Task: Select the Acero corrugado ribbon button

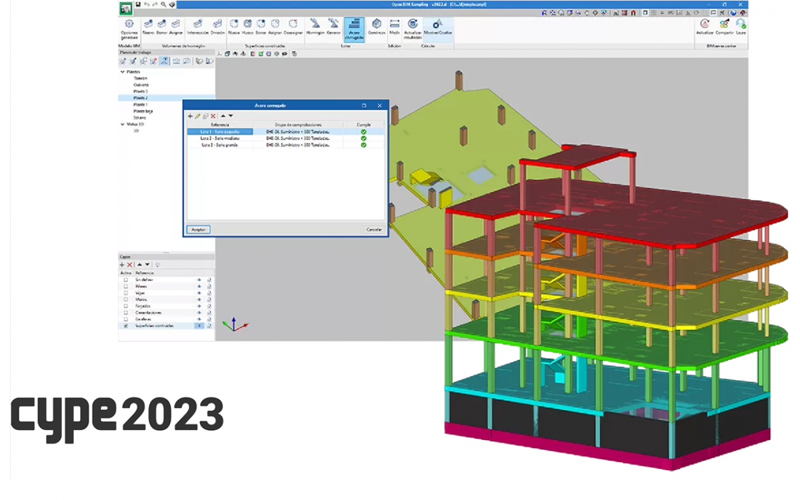Action: click(354, 29)
